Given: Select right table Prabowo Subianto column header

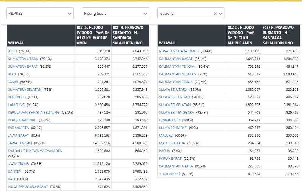Looking at the screenshot, I should (281, 36).
